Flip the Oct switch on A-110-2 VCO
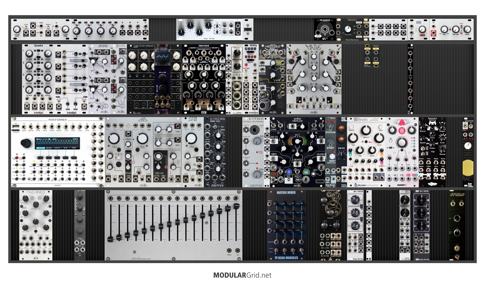This screenshot has width=485, height=281. 215,127
